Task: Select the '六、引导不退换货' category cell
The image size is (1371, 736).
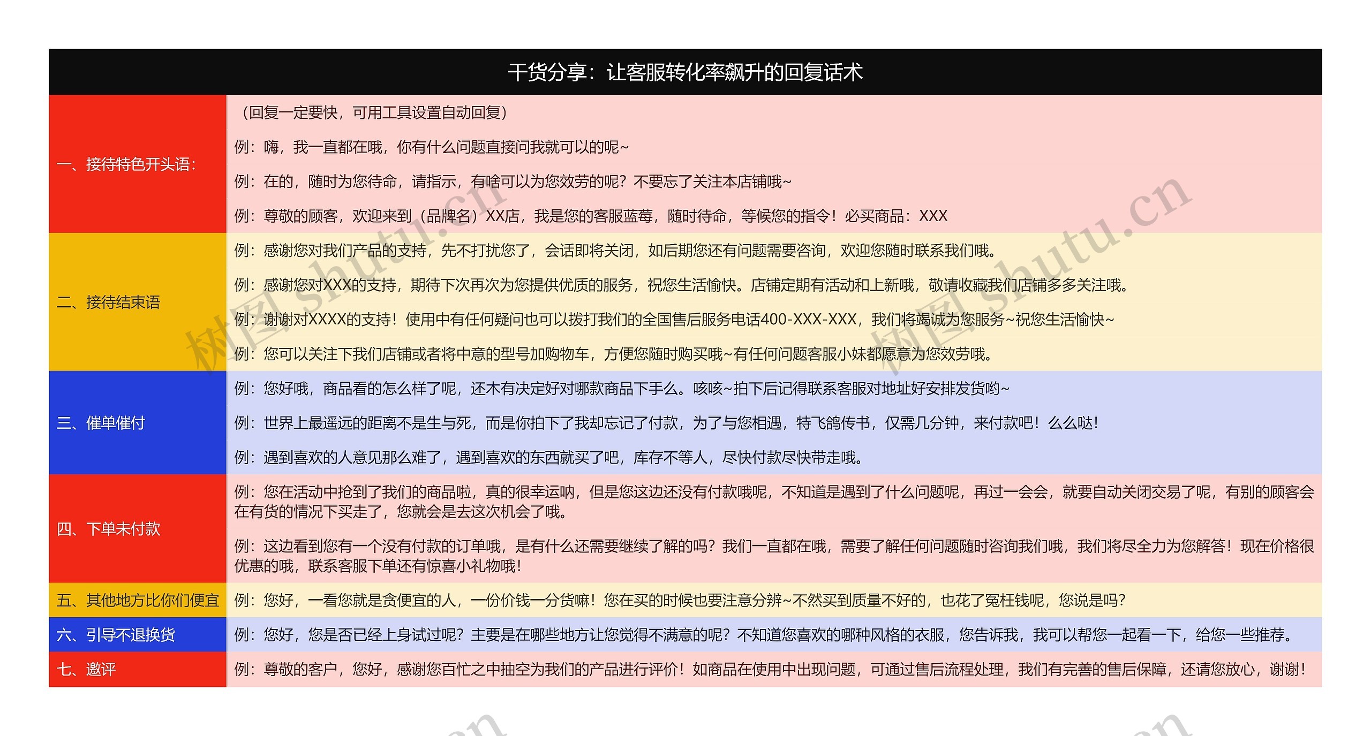Action: [x=138, y=635]
